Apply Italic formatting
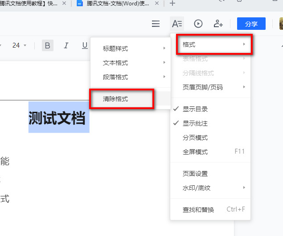The height and width of the screenshot is (236, 283). pyautogui.click(x=66, y=45)
